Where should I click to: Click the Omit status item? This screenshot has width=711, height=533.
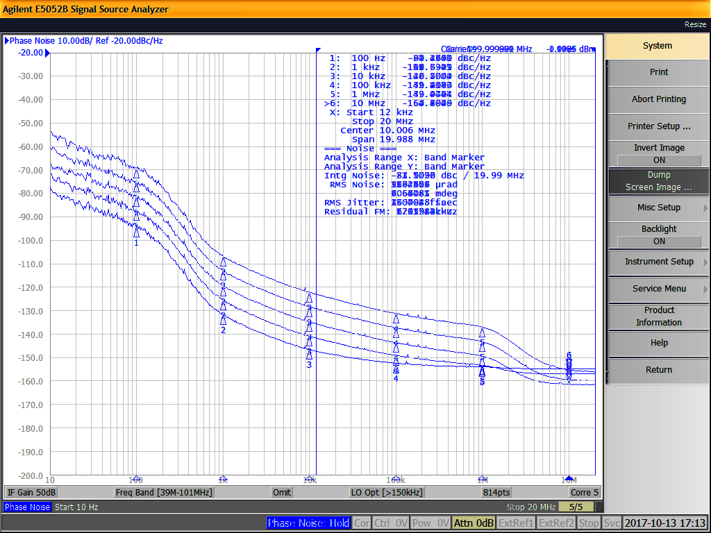click(281, 491)
